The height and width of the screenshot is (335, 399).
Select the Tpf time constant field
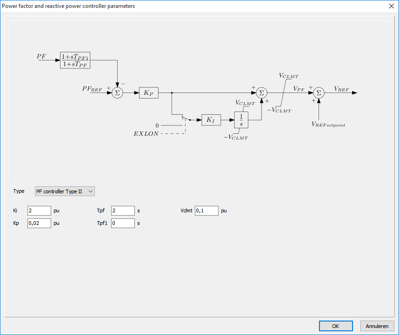pos(123,211)
